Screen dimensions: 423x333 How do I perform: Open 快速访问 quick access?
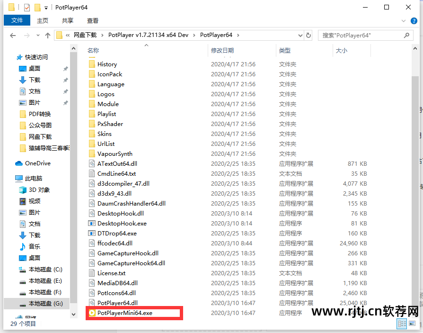(32, 57)
